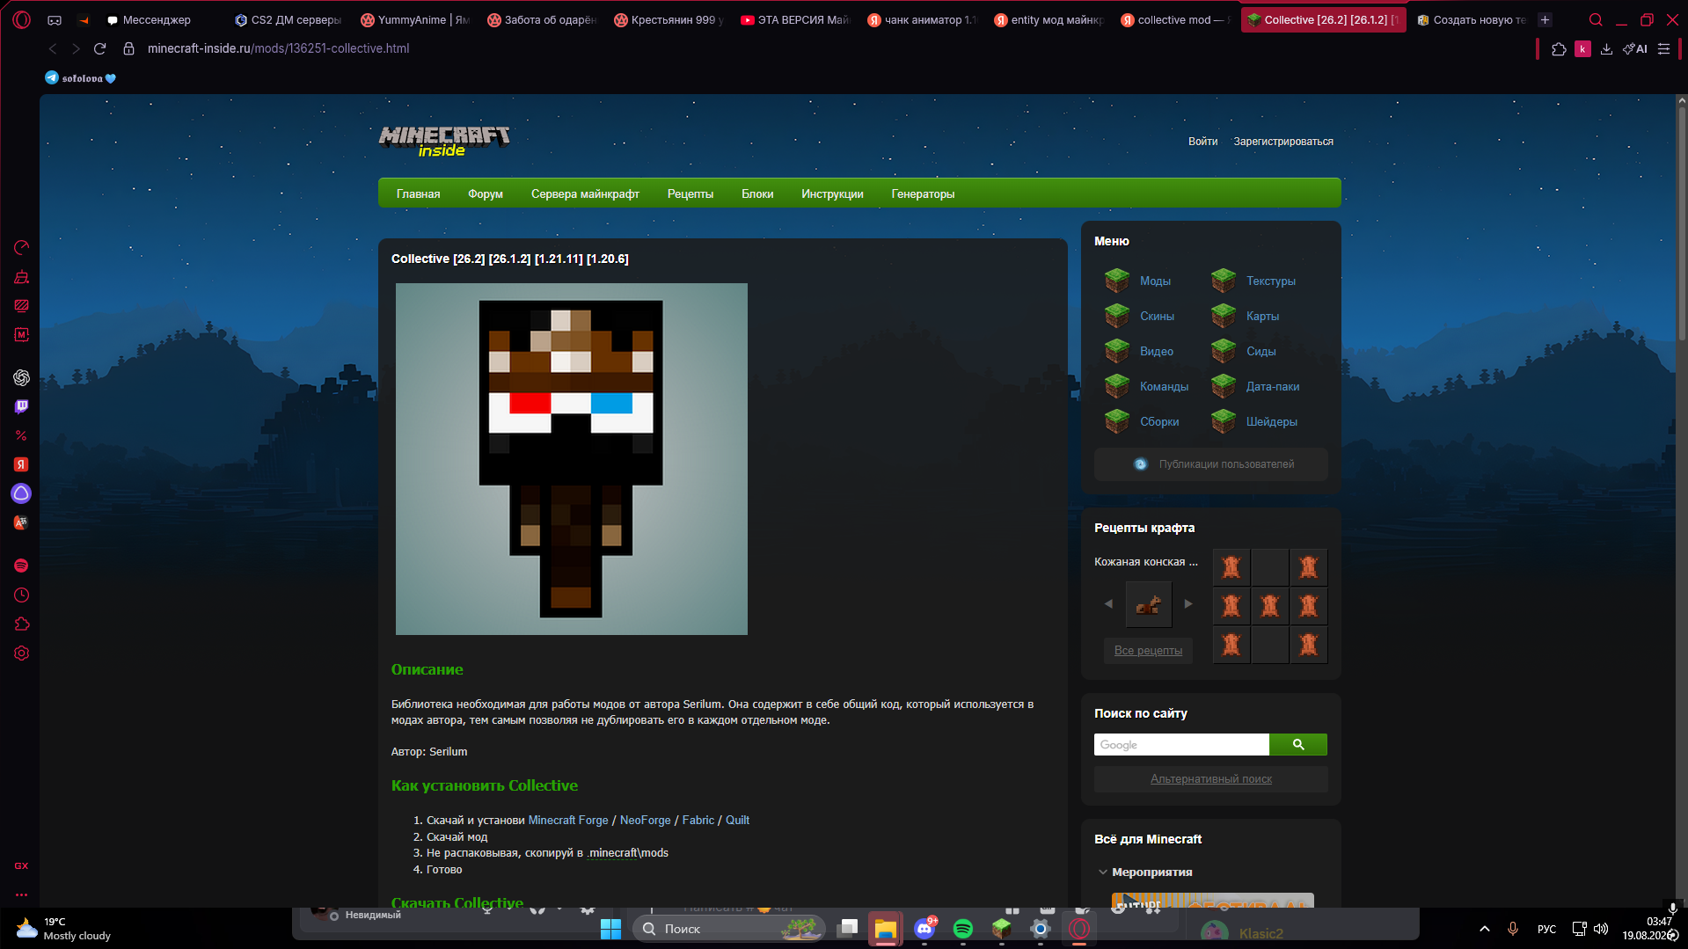The width and height of the screenshot is (1688, 949).
Task: Open Сервера майнкрафт in navigation bar
Action: click(x=585, y=193)
